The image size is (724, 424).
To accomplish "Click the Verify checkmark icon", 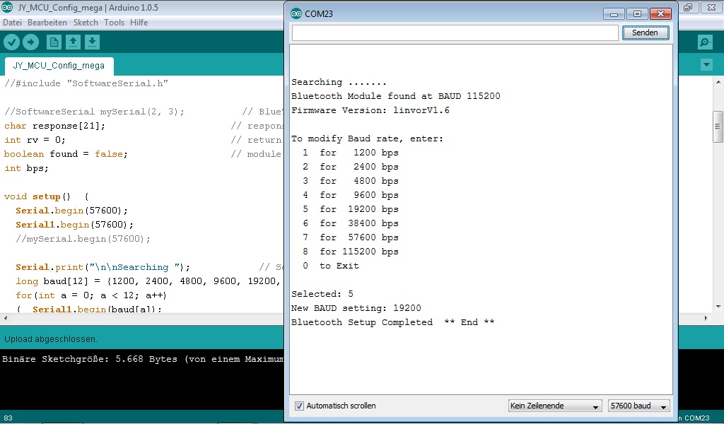I will point(11,42).
